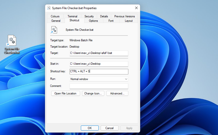This screenshot has height=135, width=218.
Task: Select the Shortcut tab
Action: (74, 20)
